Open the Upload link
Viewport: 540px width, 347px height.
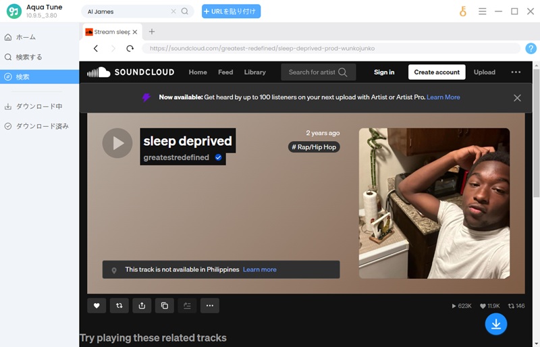pyautogui.click(x=484, y=72)
